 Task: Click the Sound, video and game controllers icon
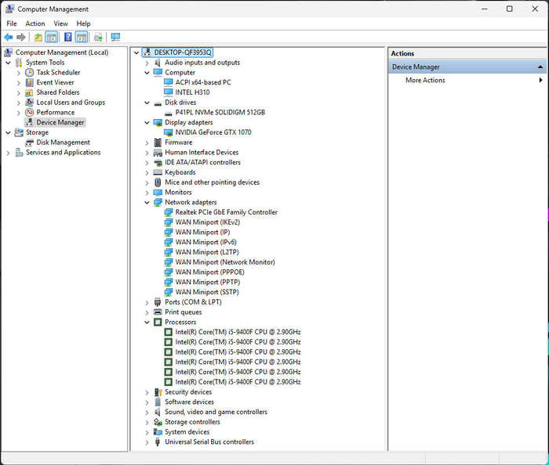(x=158, y=413)
